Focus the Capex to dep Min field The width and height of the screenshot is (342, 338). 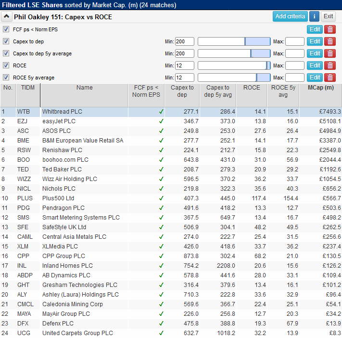185,41
